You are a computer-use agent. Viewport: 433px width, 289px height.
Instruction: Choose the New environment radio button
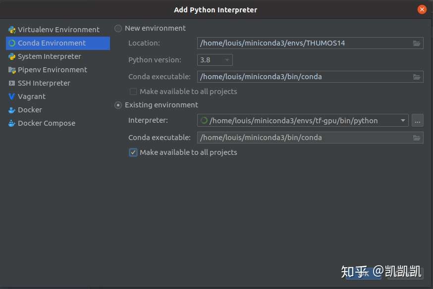click(118, 28)
